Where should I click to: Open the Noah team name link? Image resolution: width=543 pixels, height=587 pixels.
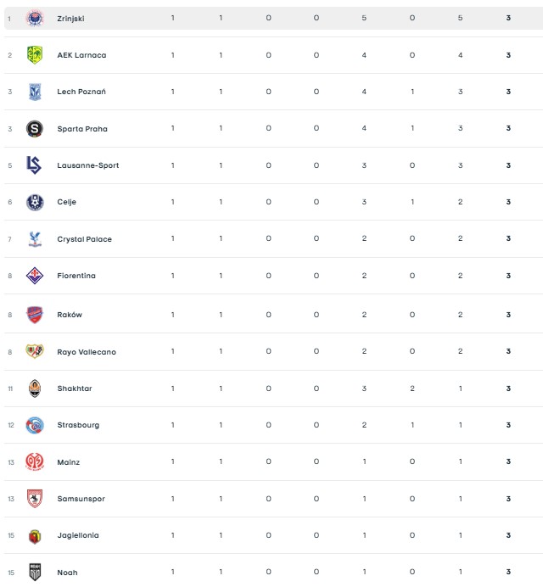pos(67,573)
